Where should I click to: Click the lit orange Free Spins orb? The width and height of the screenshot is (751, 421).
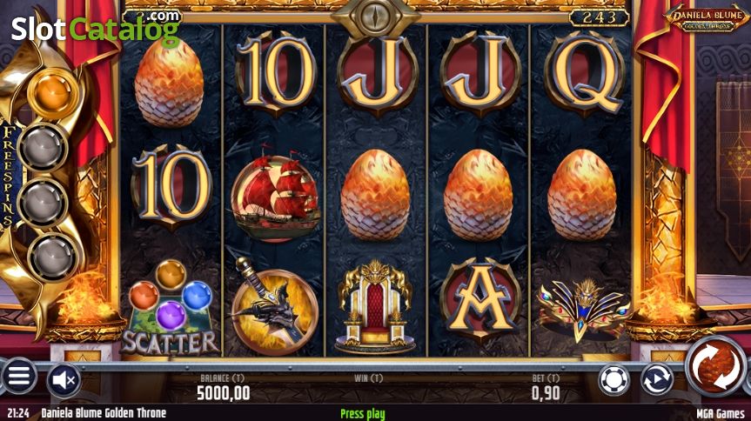53,94
